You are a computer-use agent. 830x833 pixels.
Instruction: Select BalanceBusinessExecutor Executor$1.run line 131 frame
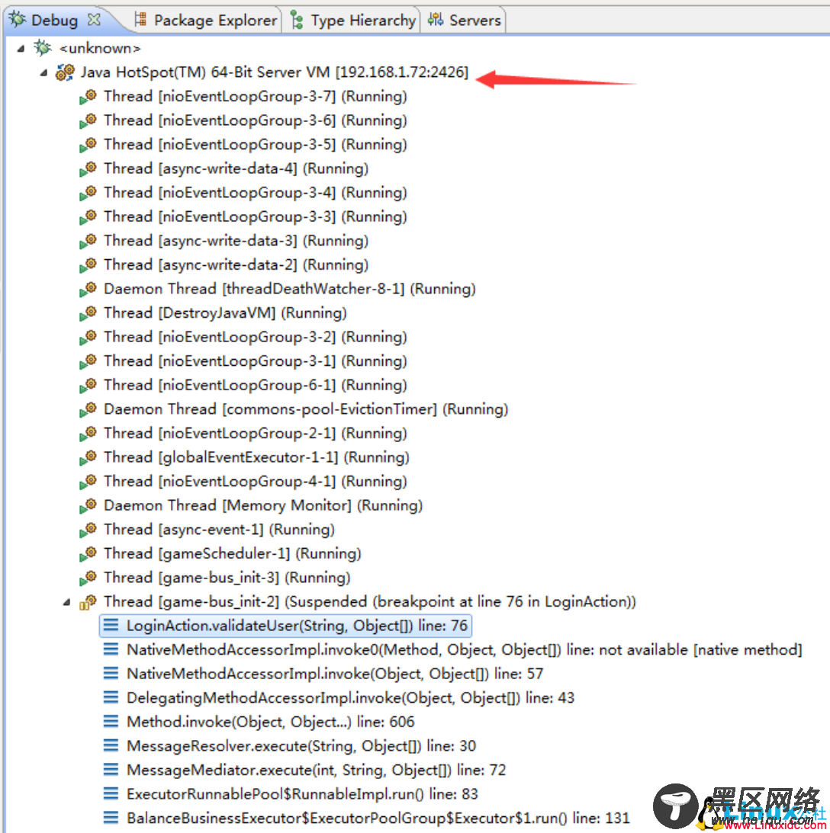coord(378,818)
